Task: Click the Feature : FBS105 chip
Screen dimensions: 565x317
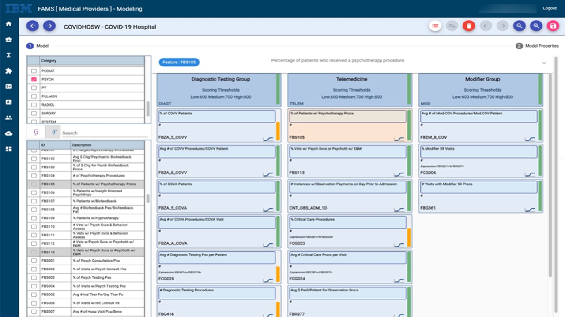Action: click(179, 63)
